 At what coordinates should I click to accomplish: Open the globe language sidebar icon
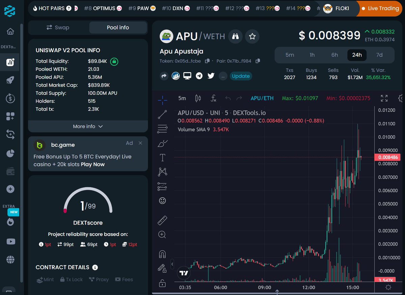10,259
